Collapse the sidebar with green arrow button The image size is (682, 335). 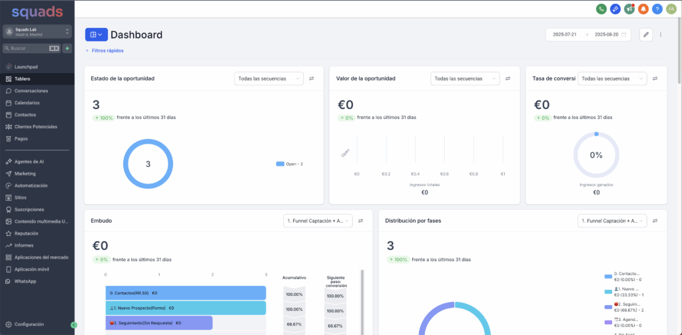(x=73, y=324)
